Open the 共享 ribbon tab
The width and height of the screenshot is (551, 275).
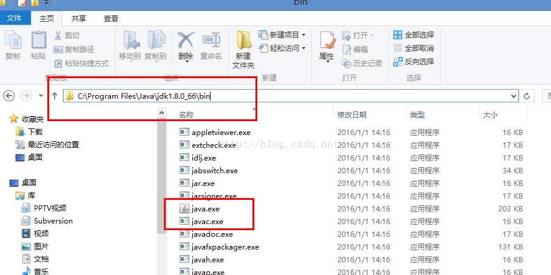click(79, 19)
